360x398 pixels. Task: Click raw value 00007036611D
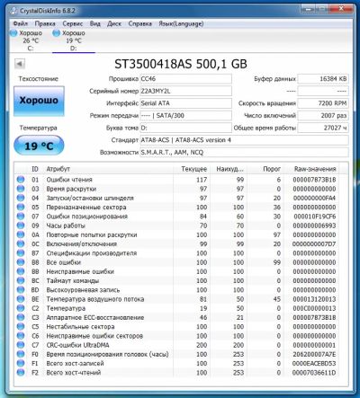point(314,373)
